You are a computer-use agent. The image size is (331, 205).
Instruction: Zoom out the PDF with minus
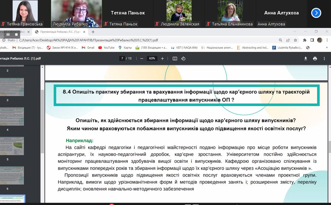pyautogui.click(x=142, y=59)
